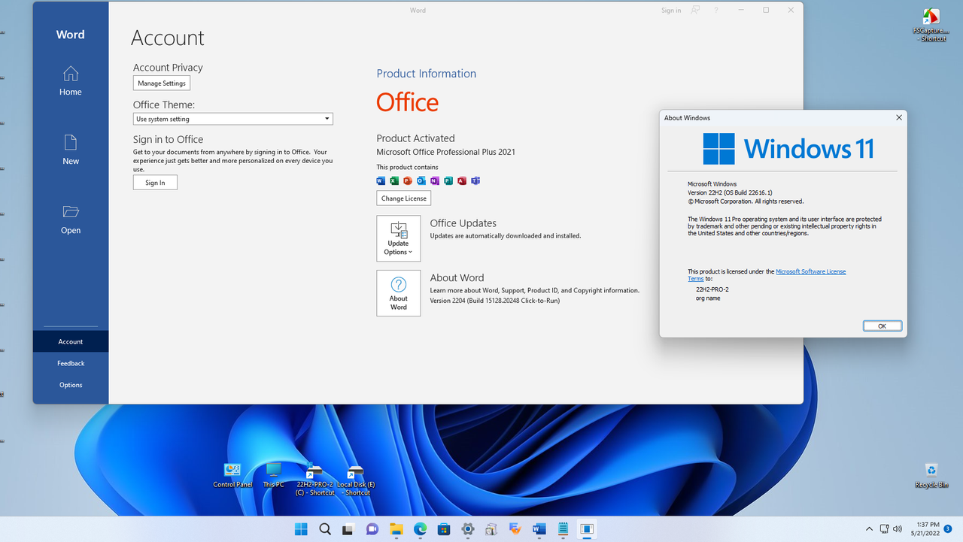963x542 pixels.
Task: Select the Local Disk (E) shortcut icon
Action: pos(356,480)
